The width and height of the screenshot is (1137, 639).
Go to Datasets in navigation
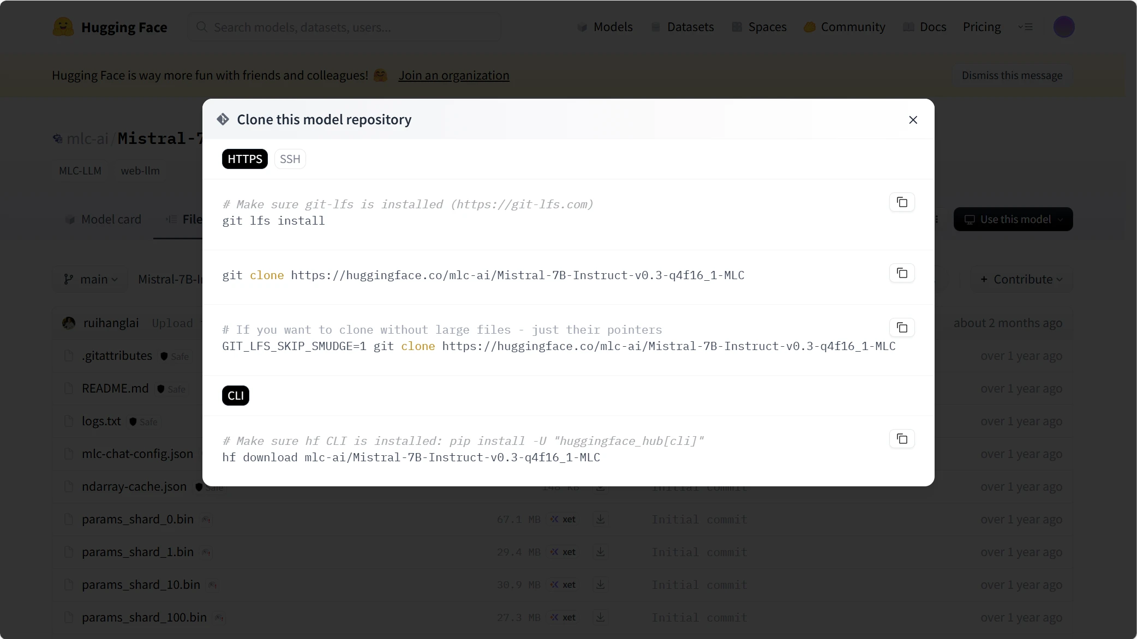[x=683, y=27]
